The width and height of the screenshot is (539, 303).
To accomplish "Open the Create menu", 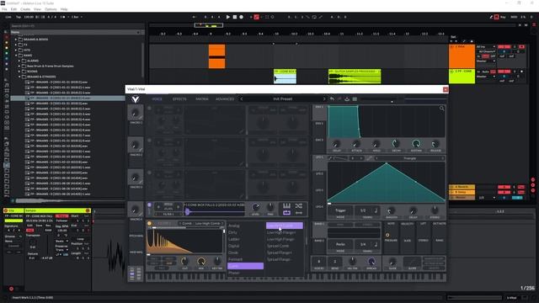I will click(x=25, y=9).
